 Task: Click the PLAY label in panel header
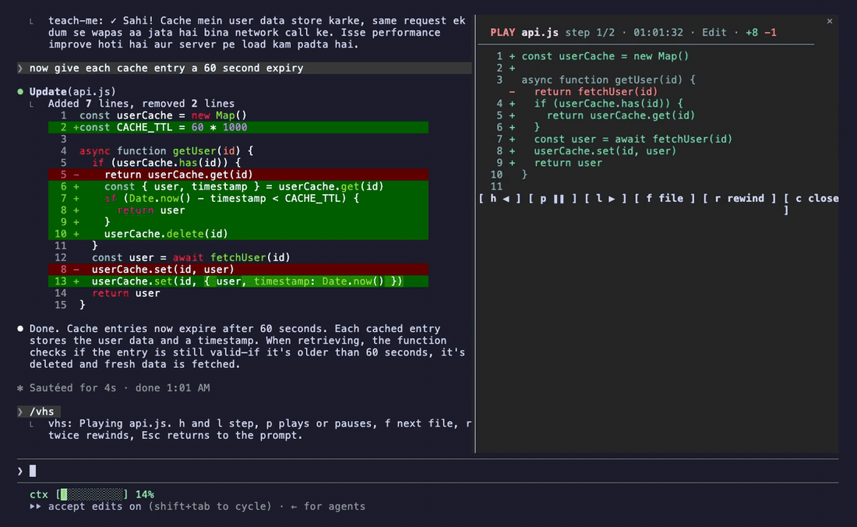click(503, 32)
